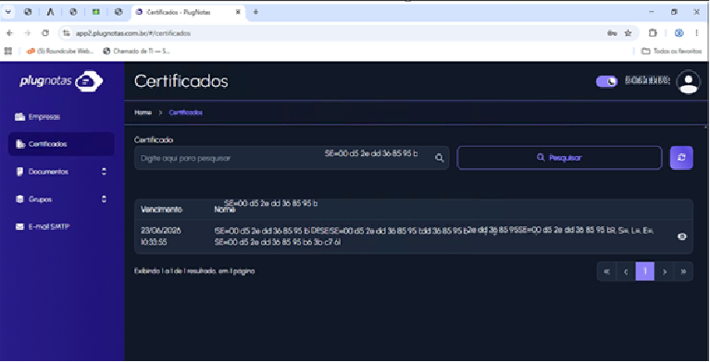The height and width of the screenshot is (362, 710).
Task: Open Todos os favoritos folder
Action: [672, 51]
